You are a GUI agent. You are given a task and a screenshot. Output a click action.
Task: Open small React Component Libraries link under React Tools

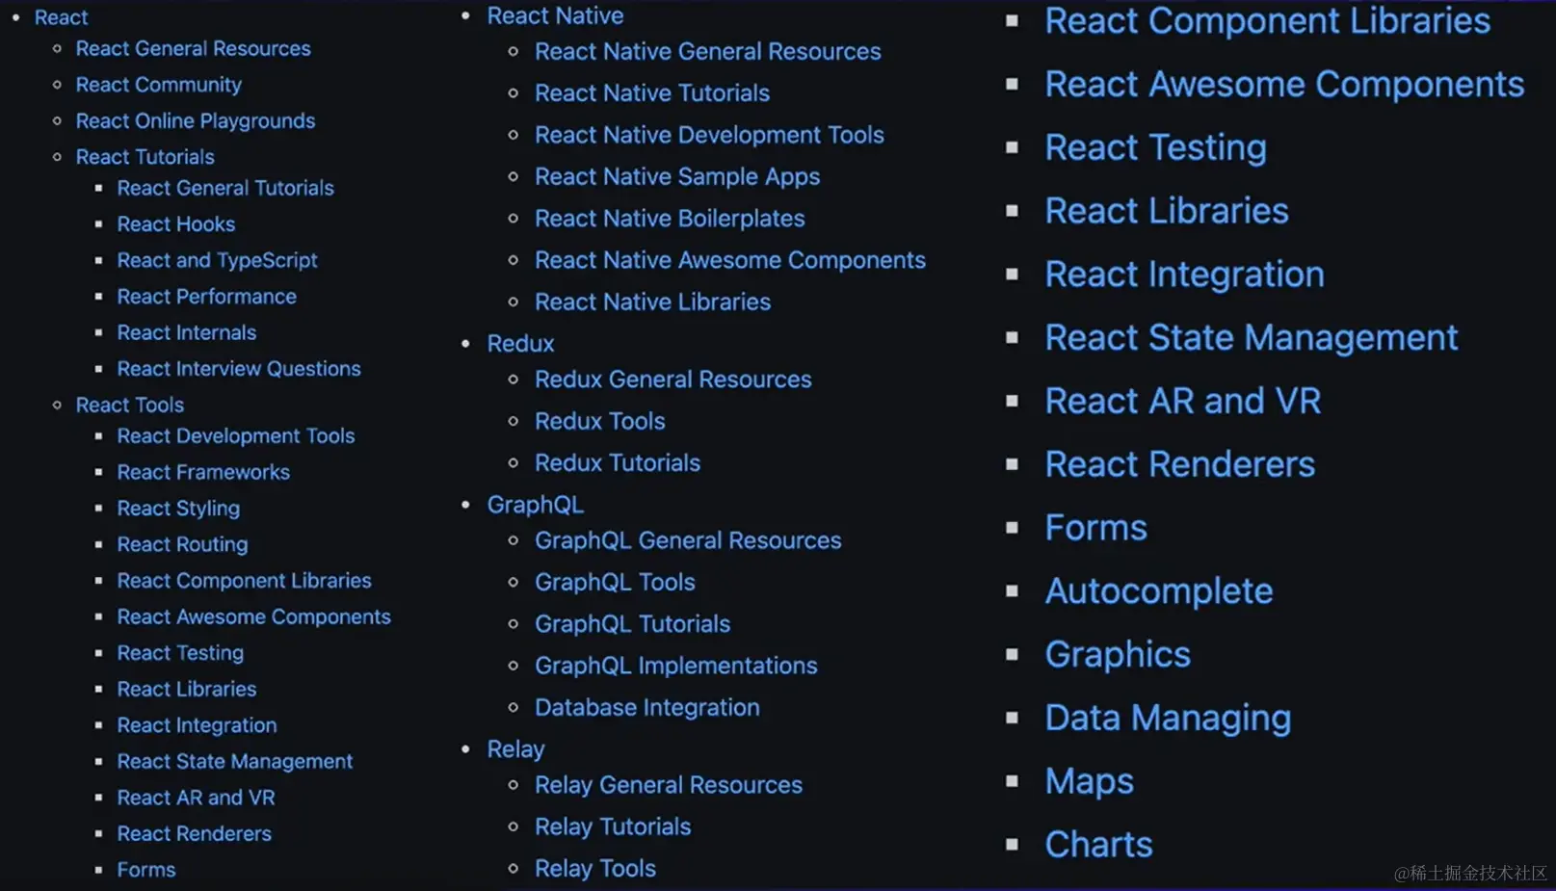pos(244,581)
